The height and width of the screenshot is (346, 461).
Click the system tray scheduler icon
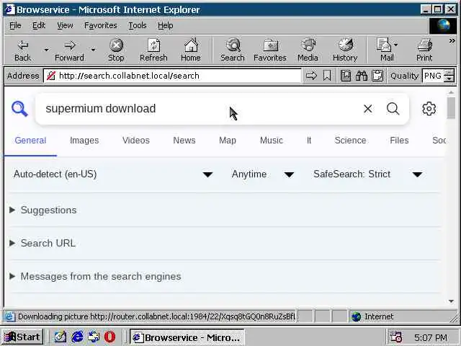pos(395,337)
